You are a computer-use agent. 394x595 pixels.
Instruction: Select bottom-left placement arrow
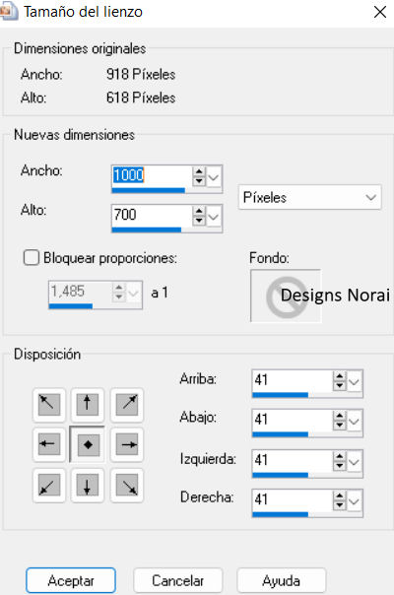point(49,486)
